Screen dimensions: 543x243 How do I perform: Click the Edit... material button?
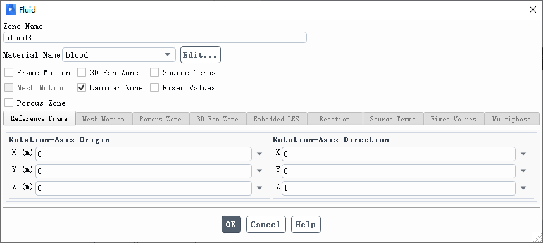pyautogui.click(x=201, y=54)
